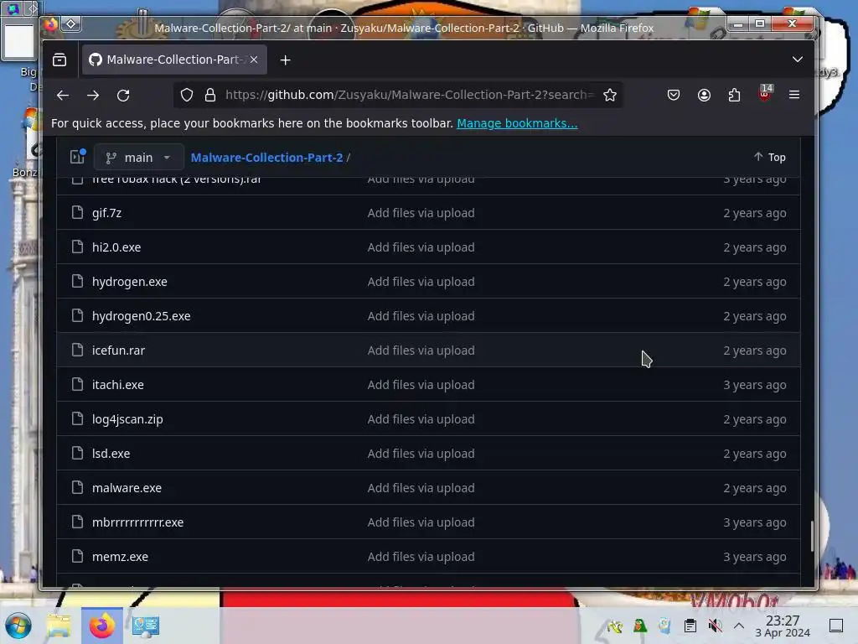
Task: Bookmark this page with the star
Action: [610, 96]
